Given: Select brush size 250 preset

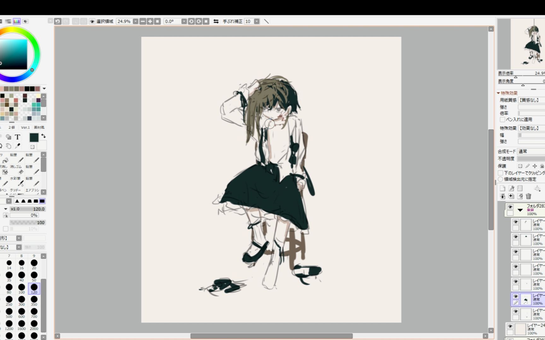Looking at the screenshot, I should point(9,300).
